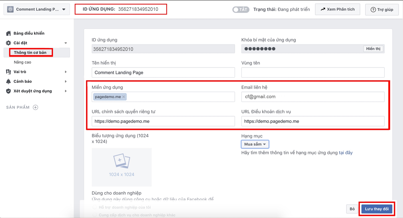Click the Email liên hệ input field
The height and width of the screenshot is (218, 403).
(x=313, y=97)
